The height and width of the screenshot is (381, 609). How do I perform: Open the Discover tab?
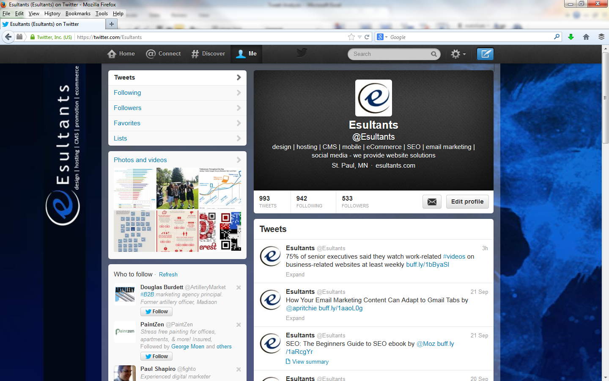point(208,54)
